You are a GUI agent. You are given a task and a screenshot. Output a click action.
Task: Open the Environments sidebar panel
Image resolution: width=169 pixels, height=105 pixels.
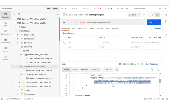6,33
